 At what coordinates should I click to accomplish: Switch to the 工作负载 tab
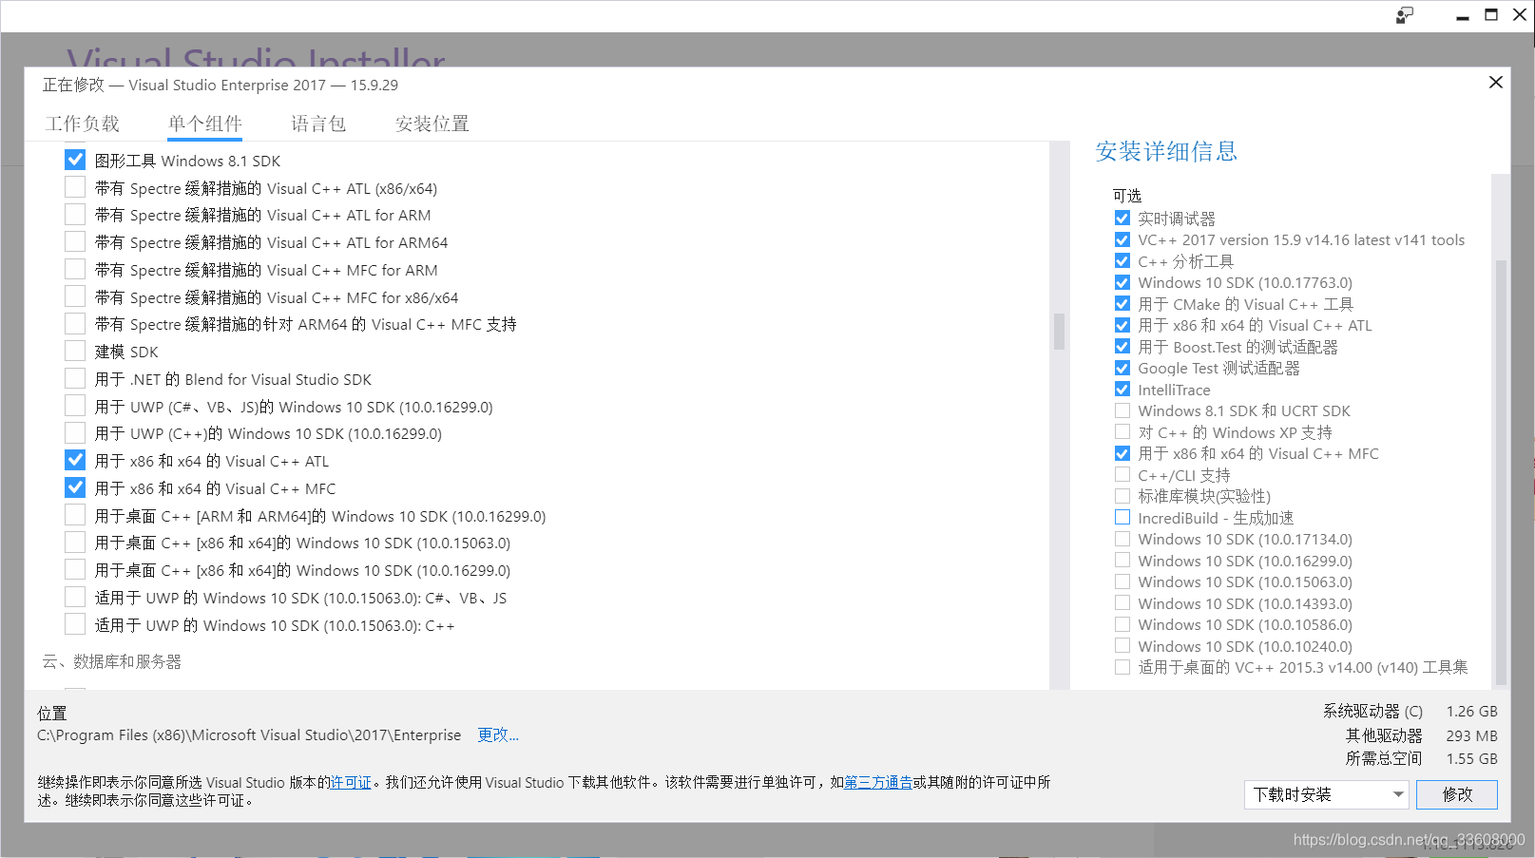(x=83, y=124)
